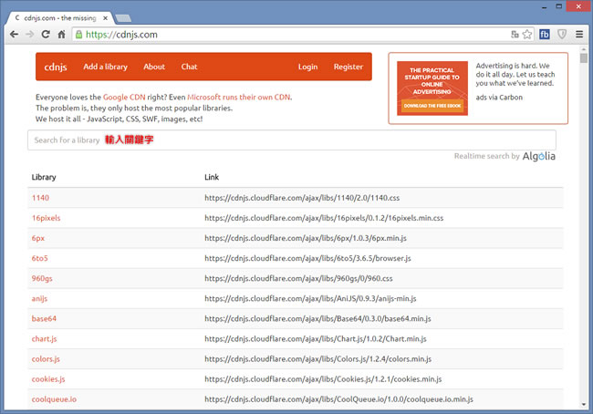Click the Login link in navbar
593x414 pixels.
(307, 67)
